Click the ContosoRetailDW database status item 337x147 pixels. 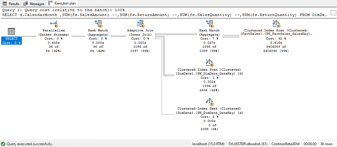[285, 144]
